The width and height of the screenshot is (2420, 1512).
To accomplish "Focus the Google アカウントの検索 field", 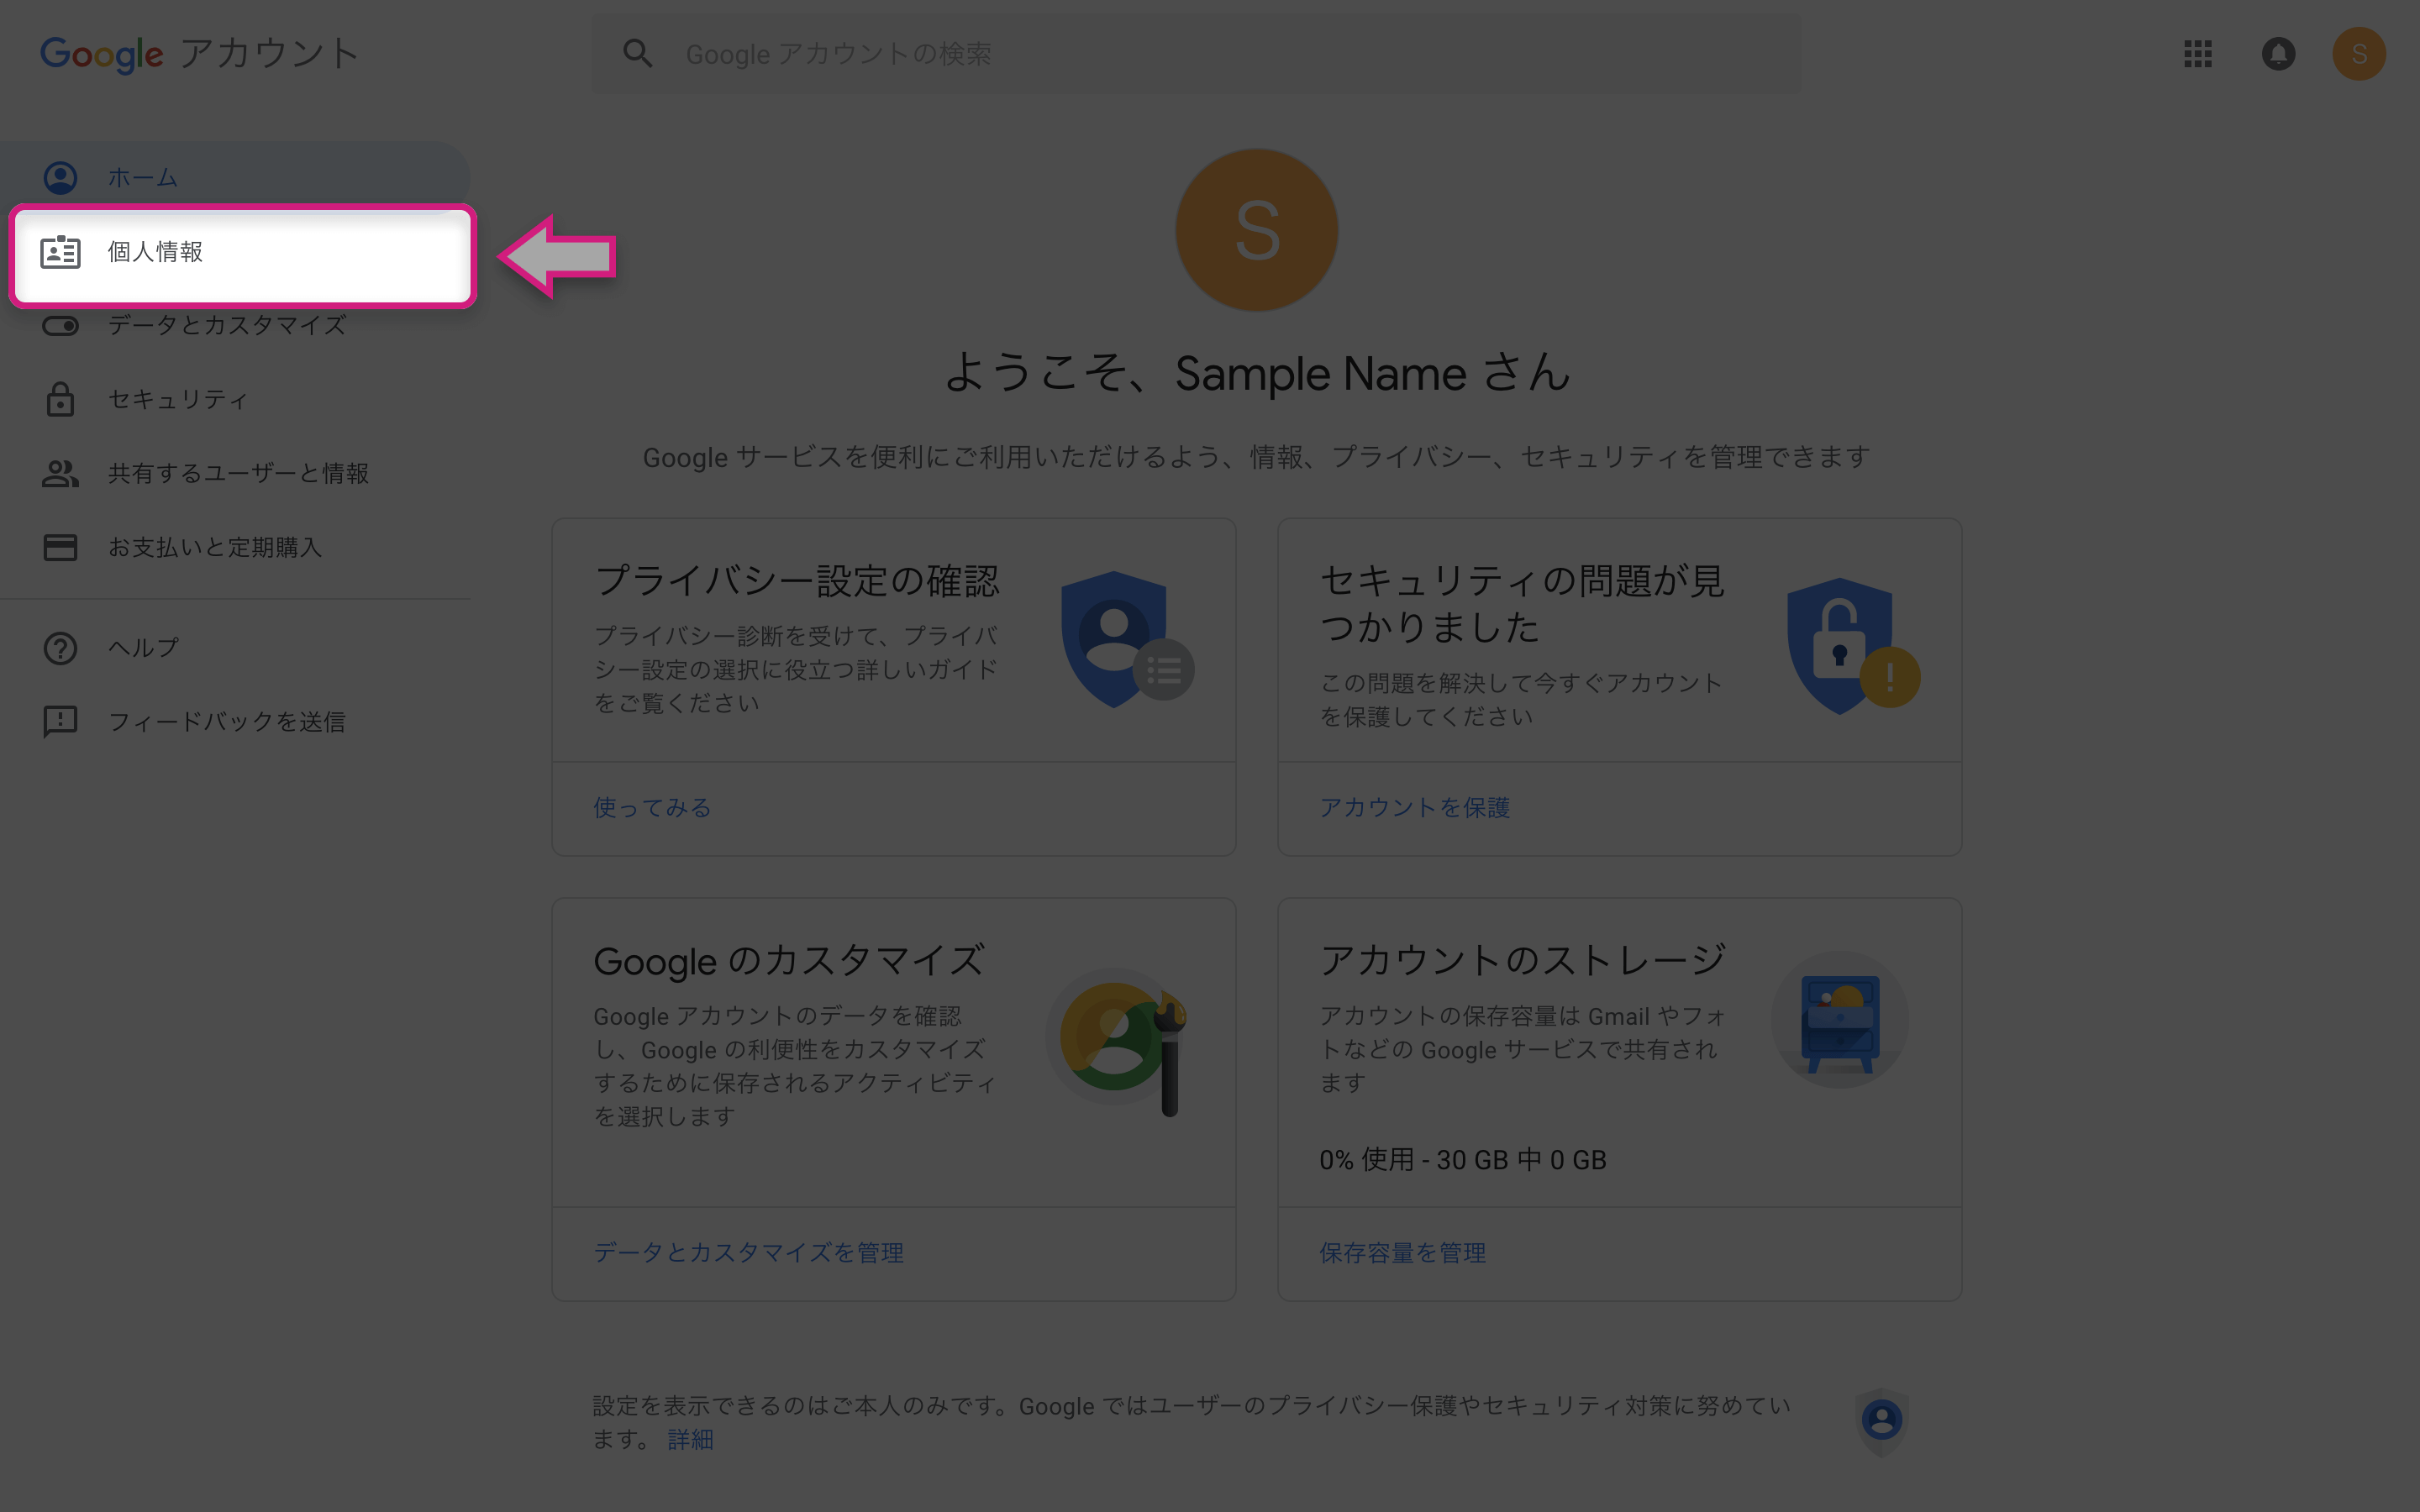I will (1196, 54).
